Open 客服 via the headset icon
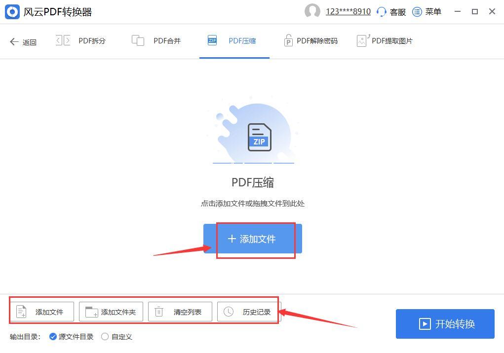The width and height of the screenshot is (504, 353). click(x=381, y=12)
